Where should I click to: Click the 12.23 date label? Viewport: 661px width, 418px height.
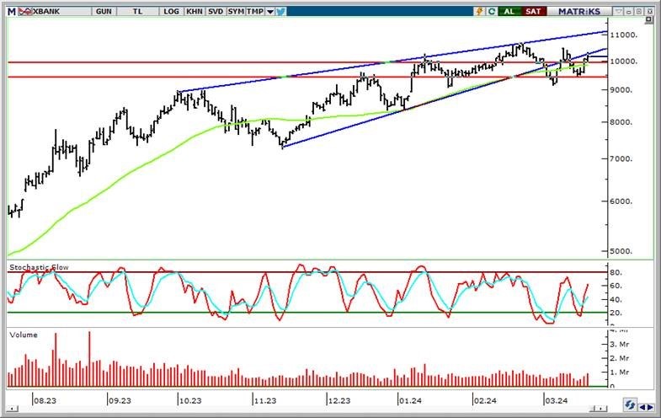coord(339,400)
